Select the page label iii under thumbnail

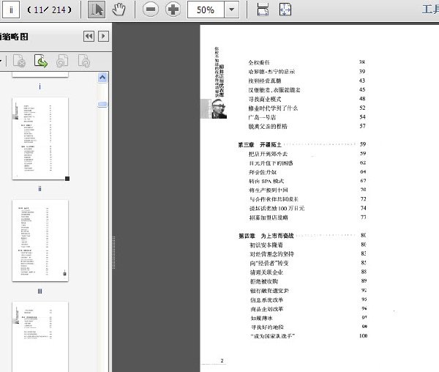40,291
